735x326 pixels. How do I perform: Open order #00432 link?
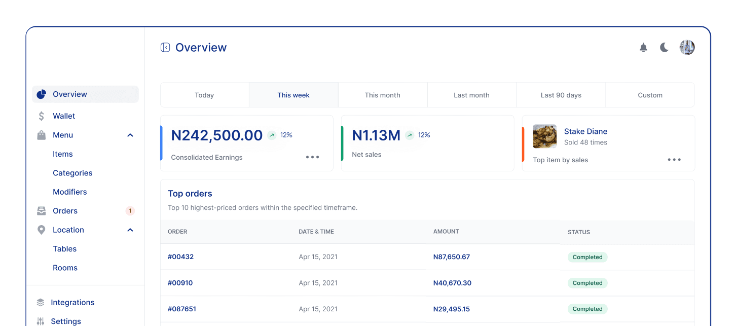click(x=180, y=257)
